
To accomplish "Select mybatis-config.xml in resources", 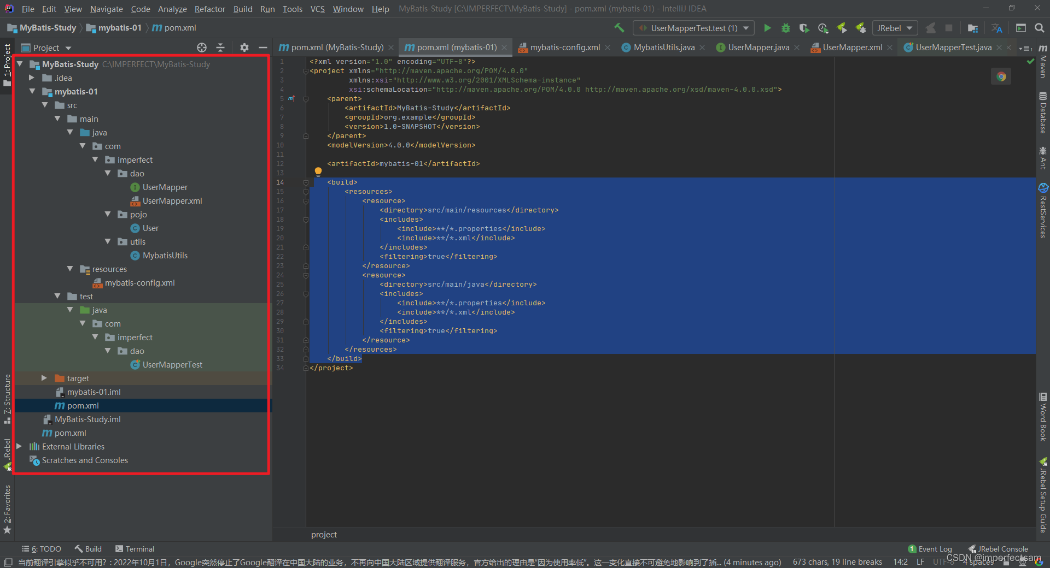I will (x=134, y=282).
